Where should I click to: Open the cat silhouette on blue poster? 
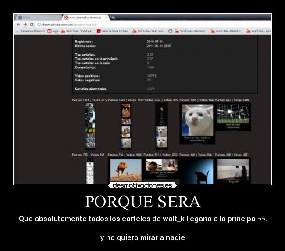coord(197,171)
